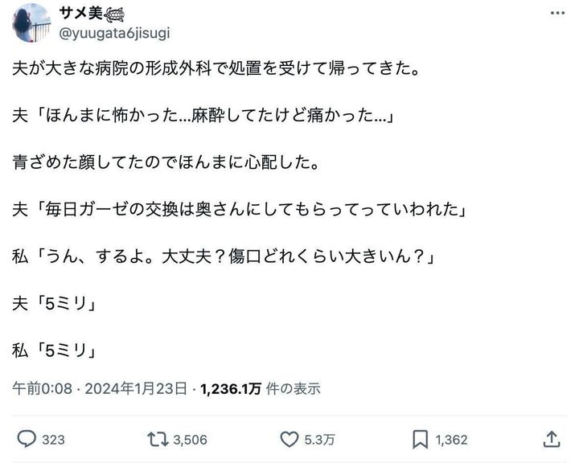Click the reply count 323

(53, 440)
